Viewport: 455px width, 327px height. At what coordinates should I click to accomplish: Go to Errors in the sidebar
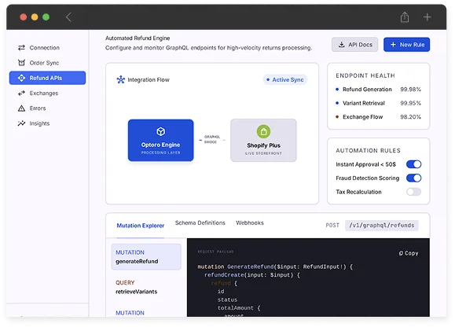coord(47,108)
